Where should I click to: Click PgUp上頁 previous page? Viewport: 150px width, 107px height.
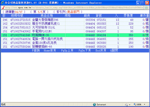(x=67, y=50)
